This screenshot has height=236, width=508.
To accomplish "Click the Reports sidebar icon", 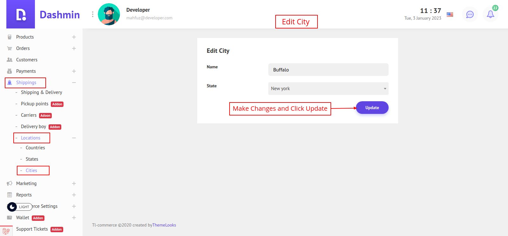I will click(10, 195).
